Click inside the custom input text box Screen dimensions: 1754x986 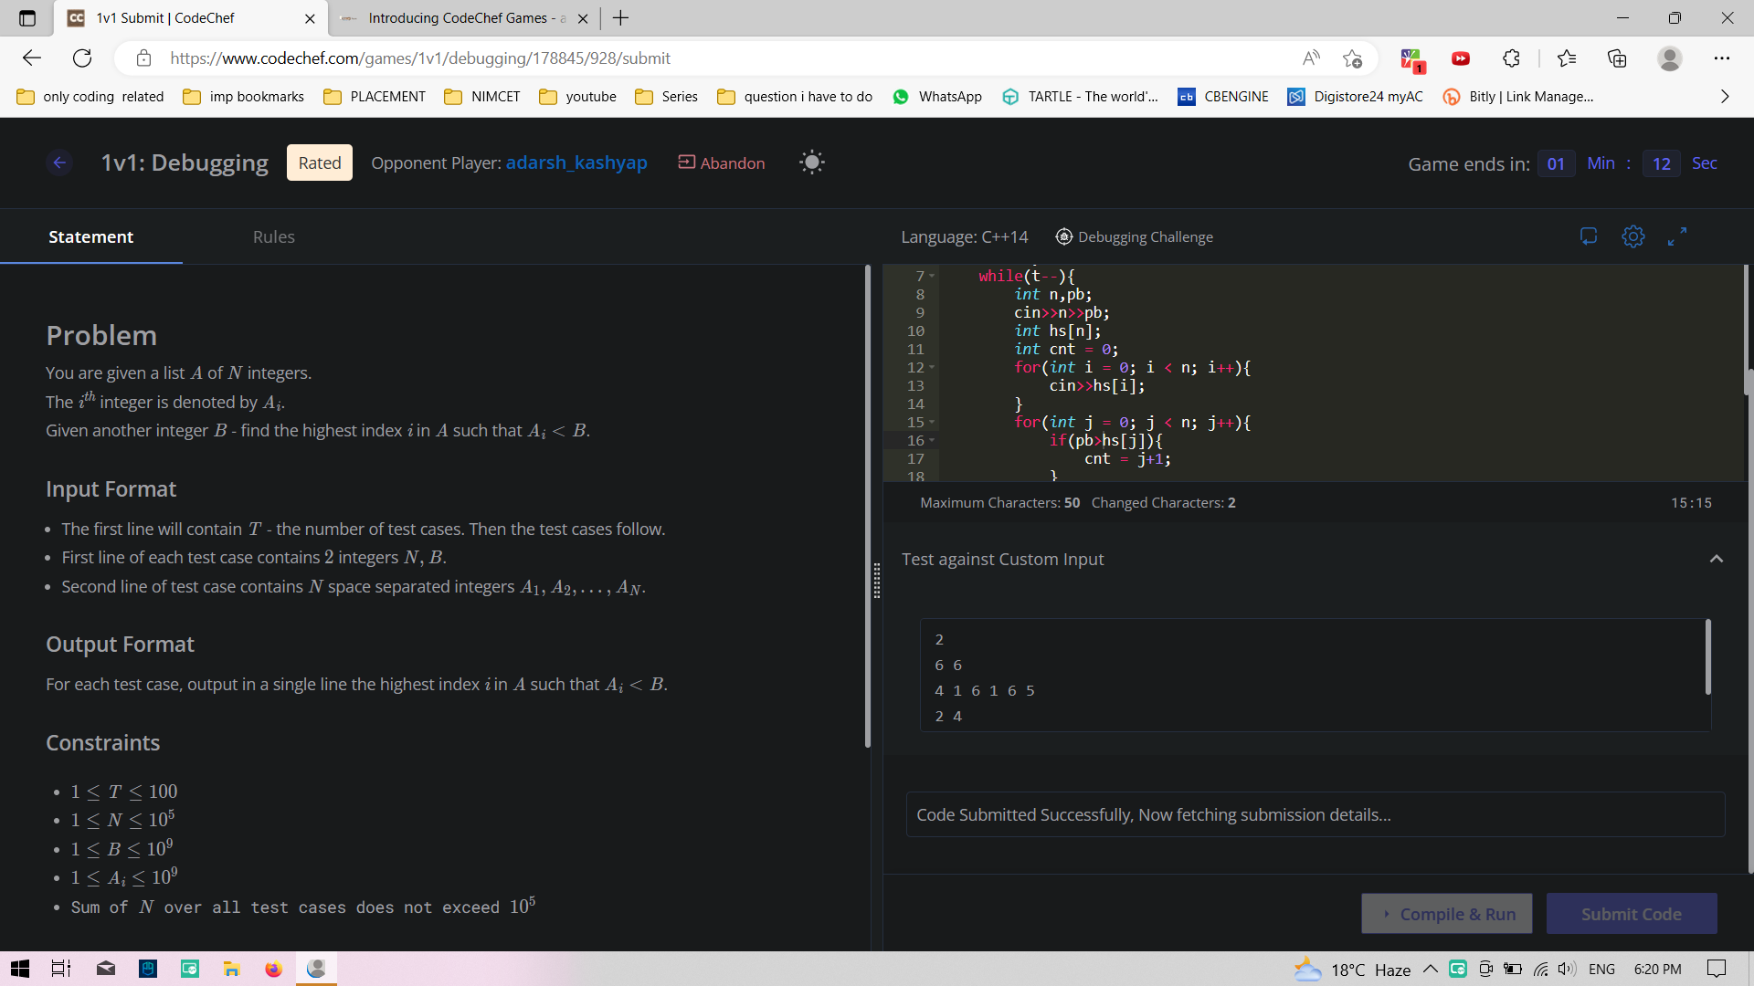tap(1313, 676)
